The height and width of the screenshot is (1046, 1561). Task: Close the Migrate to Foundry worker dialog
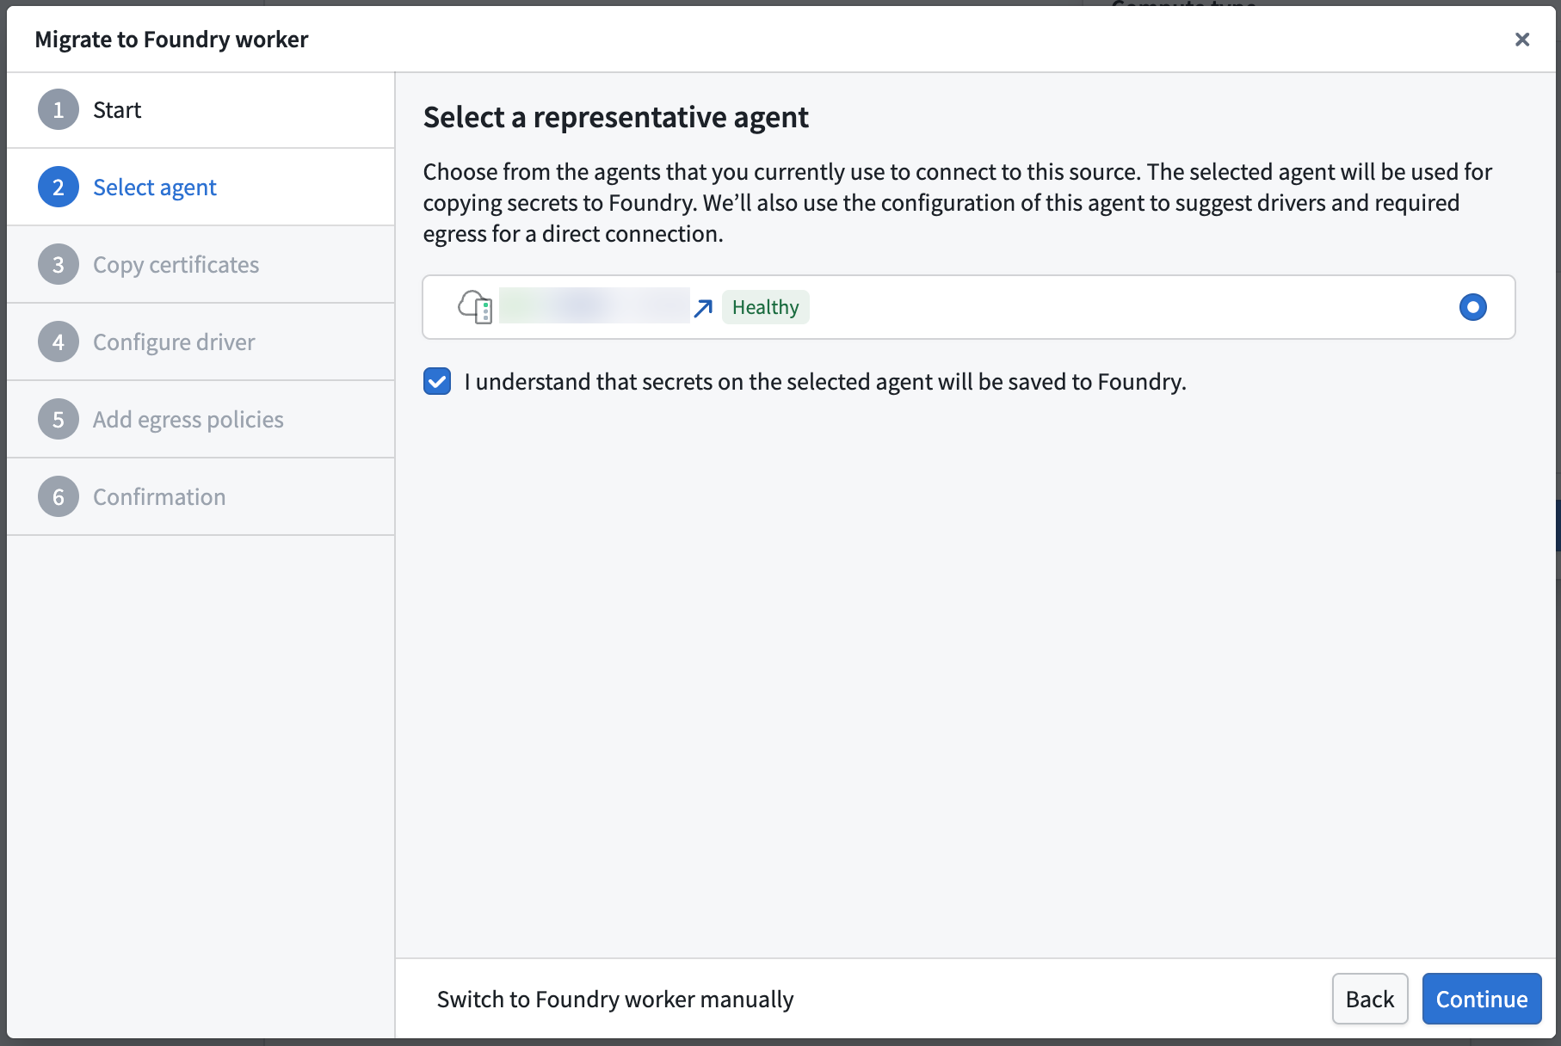click(x=1521, y=40)
